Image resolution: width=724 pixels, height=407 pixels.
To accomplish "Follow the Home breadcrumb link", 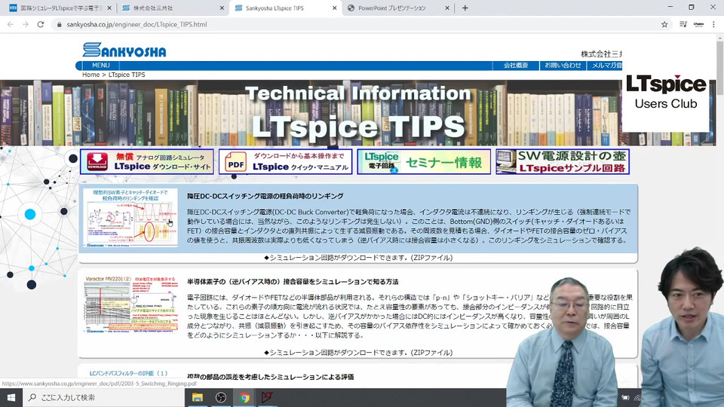I will (x=91, y=75).
